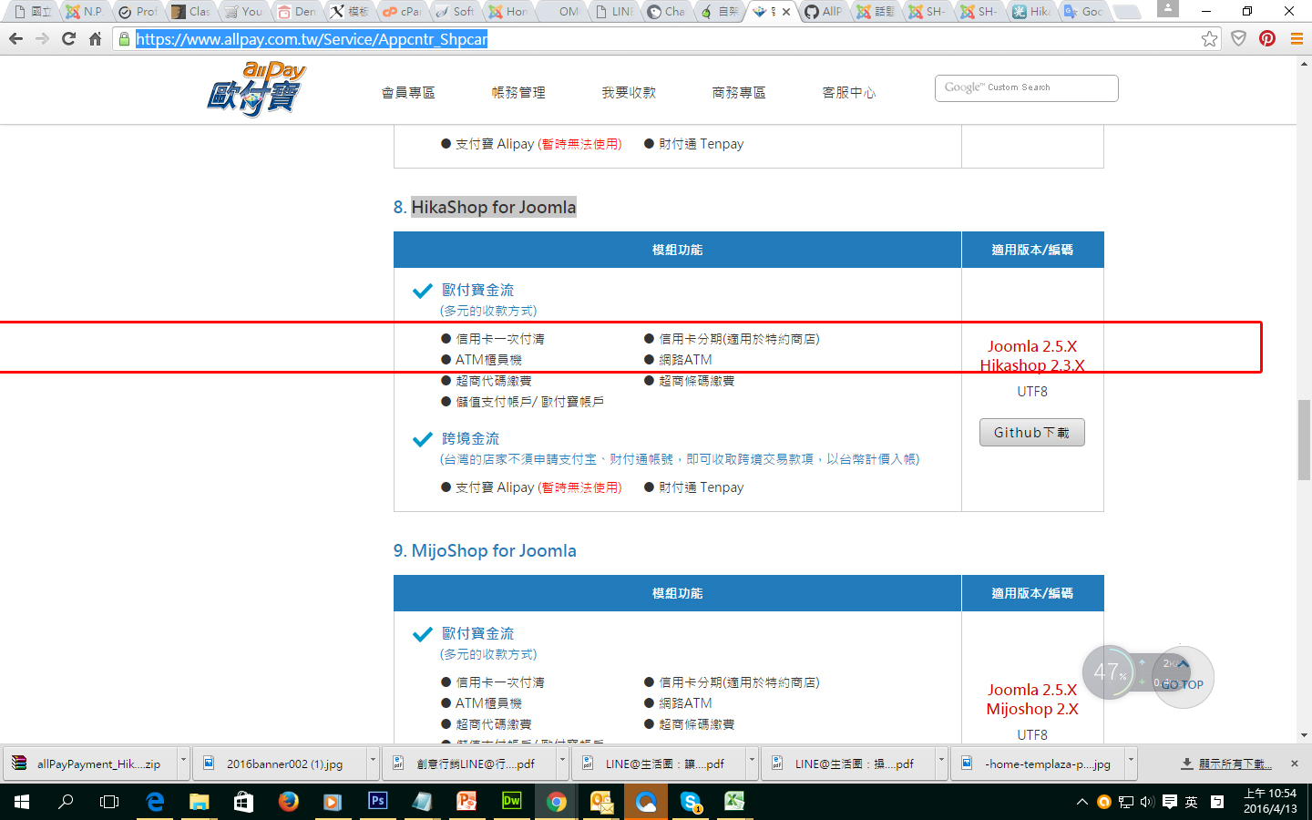1312x820 pixels.
Task: Open the Chrome menu icon
Action: (1297, 38)
